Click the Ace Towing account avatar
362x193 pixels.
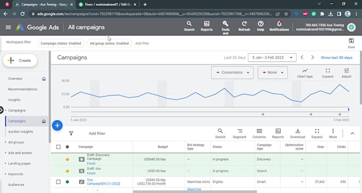point(351,27)
